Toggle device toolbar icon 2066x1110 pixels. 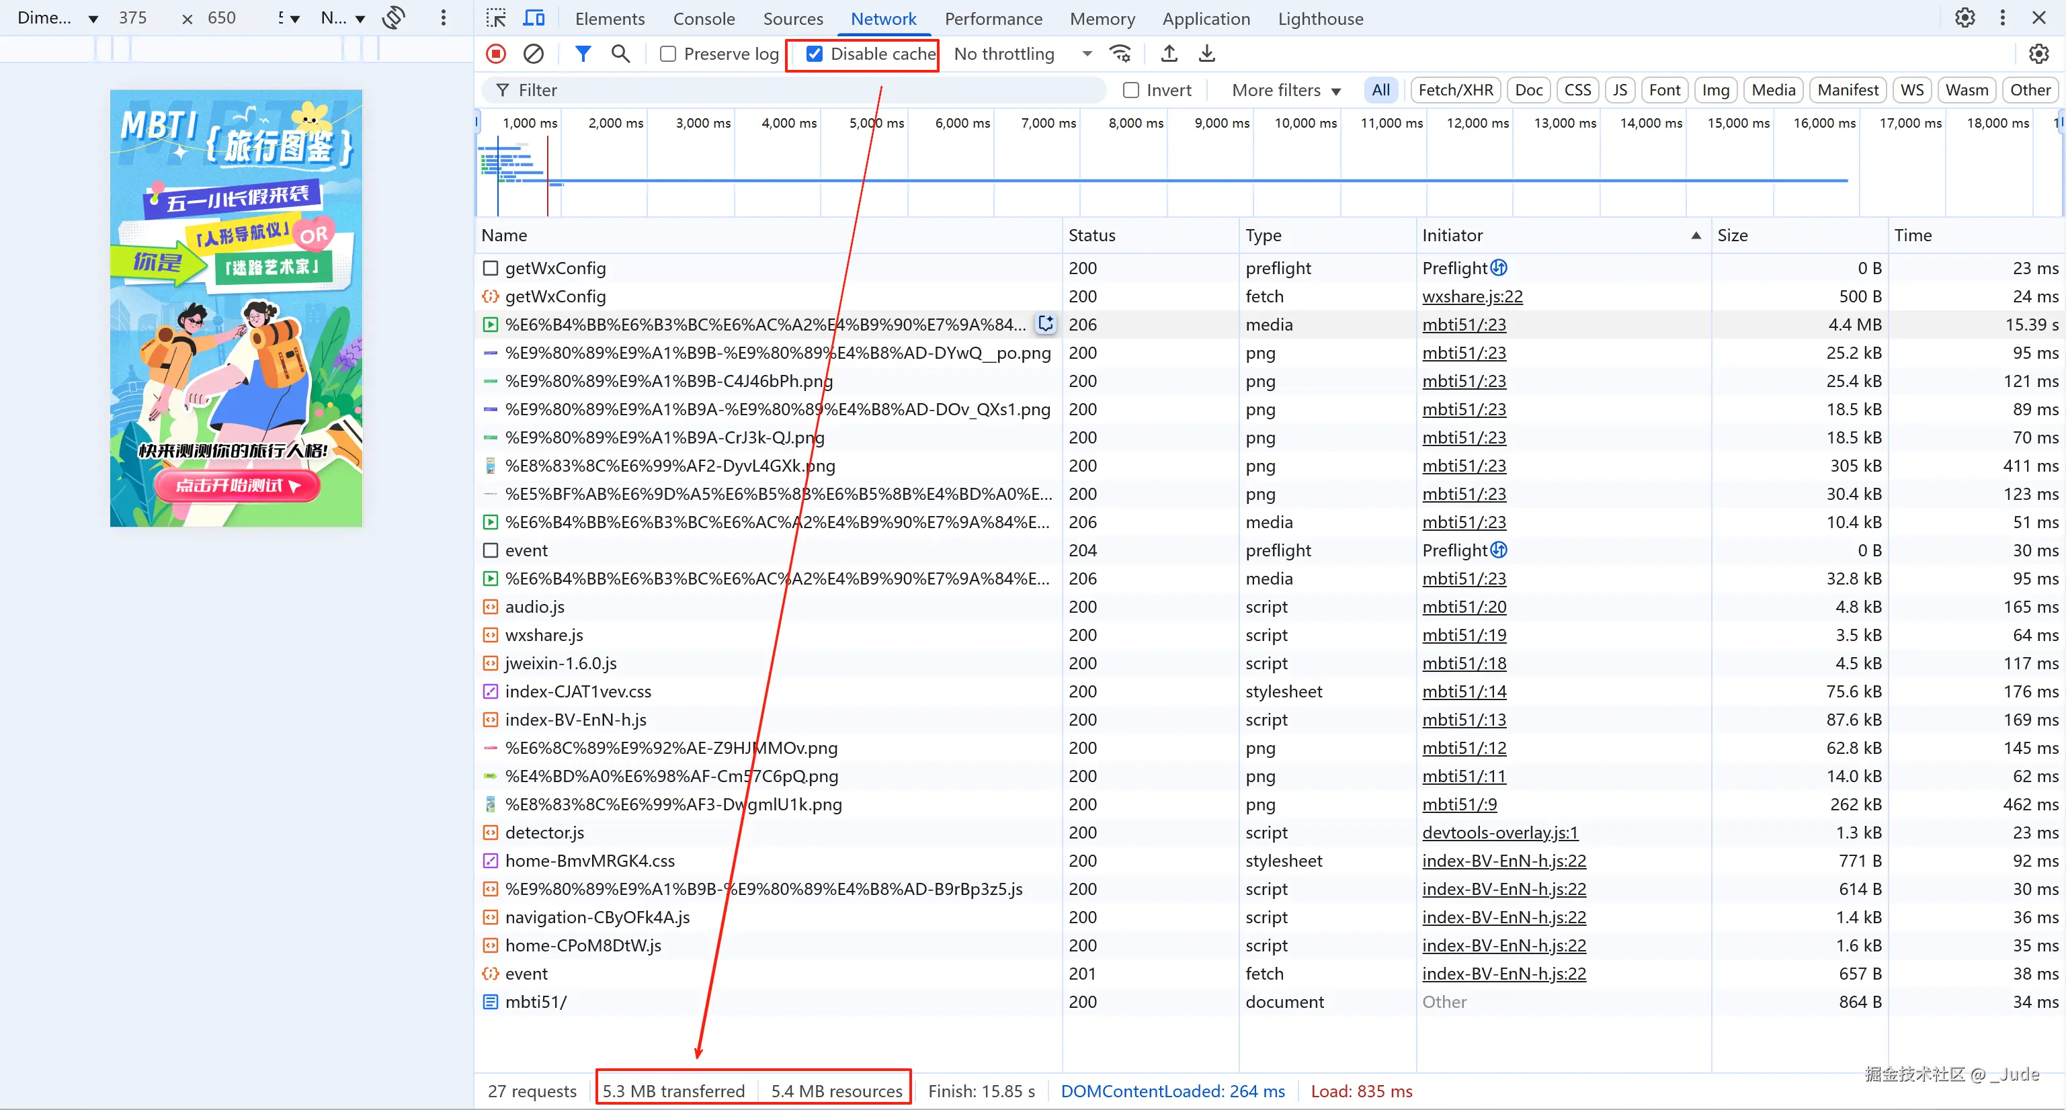534,18
